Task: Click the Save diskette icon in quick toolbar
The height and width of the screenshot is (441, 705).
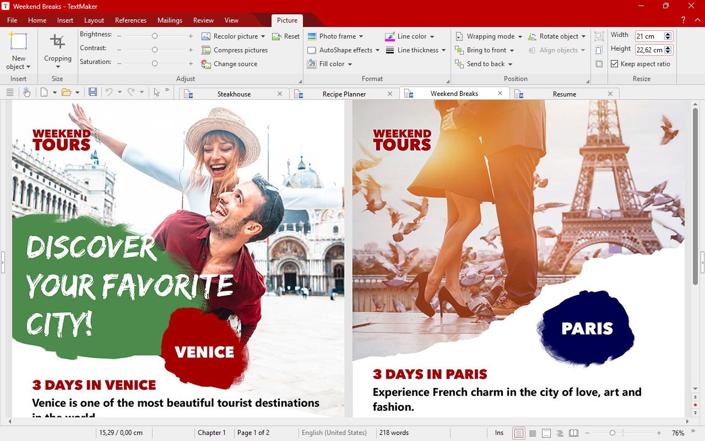Action: [x=93, y=92]
